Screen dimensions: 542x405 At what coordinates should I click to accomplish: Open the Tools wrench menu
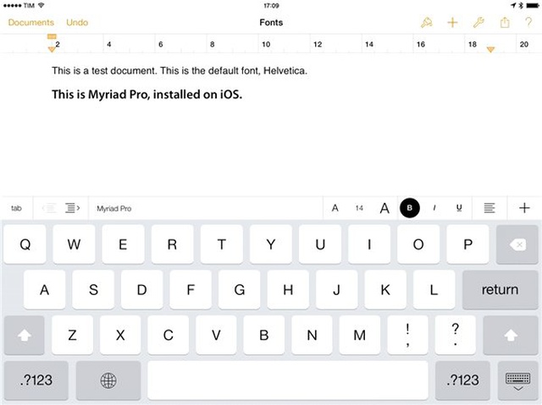point(478,23)
